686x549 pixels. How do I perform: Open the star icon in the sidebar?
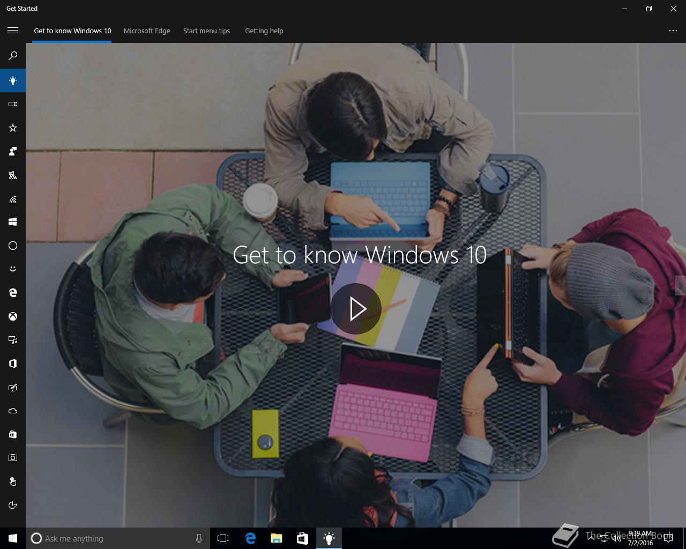13,128
